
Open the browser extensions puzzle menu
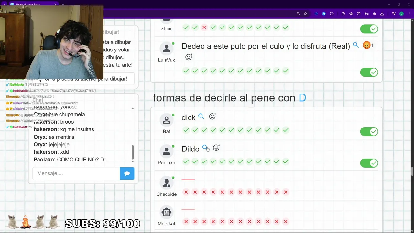[x=332, y=14]
